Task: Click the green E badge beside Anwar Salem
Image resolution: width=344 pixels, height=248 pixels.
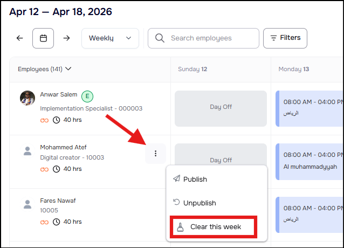Action: [x=87, y=97]
